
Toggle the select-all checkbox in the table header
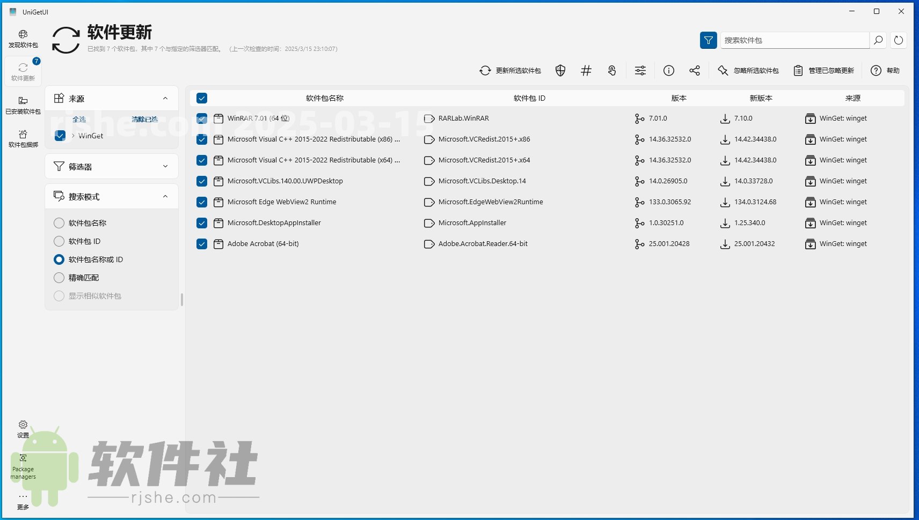pyautogui.click(x=201, y=98)
